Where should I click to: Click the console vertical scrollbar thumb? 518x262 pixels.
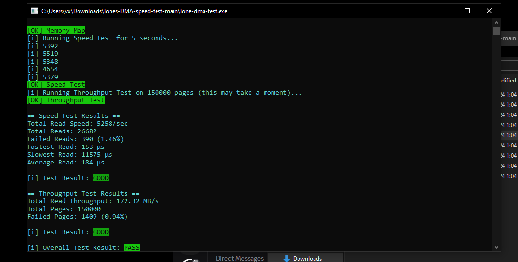click(x=496, y=31)
